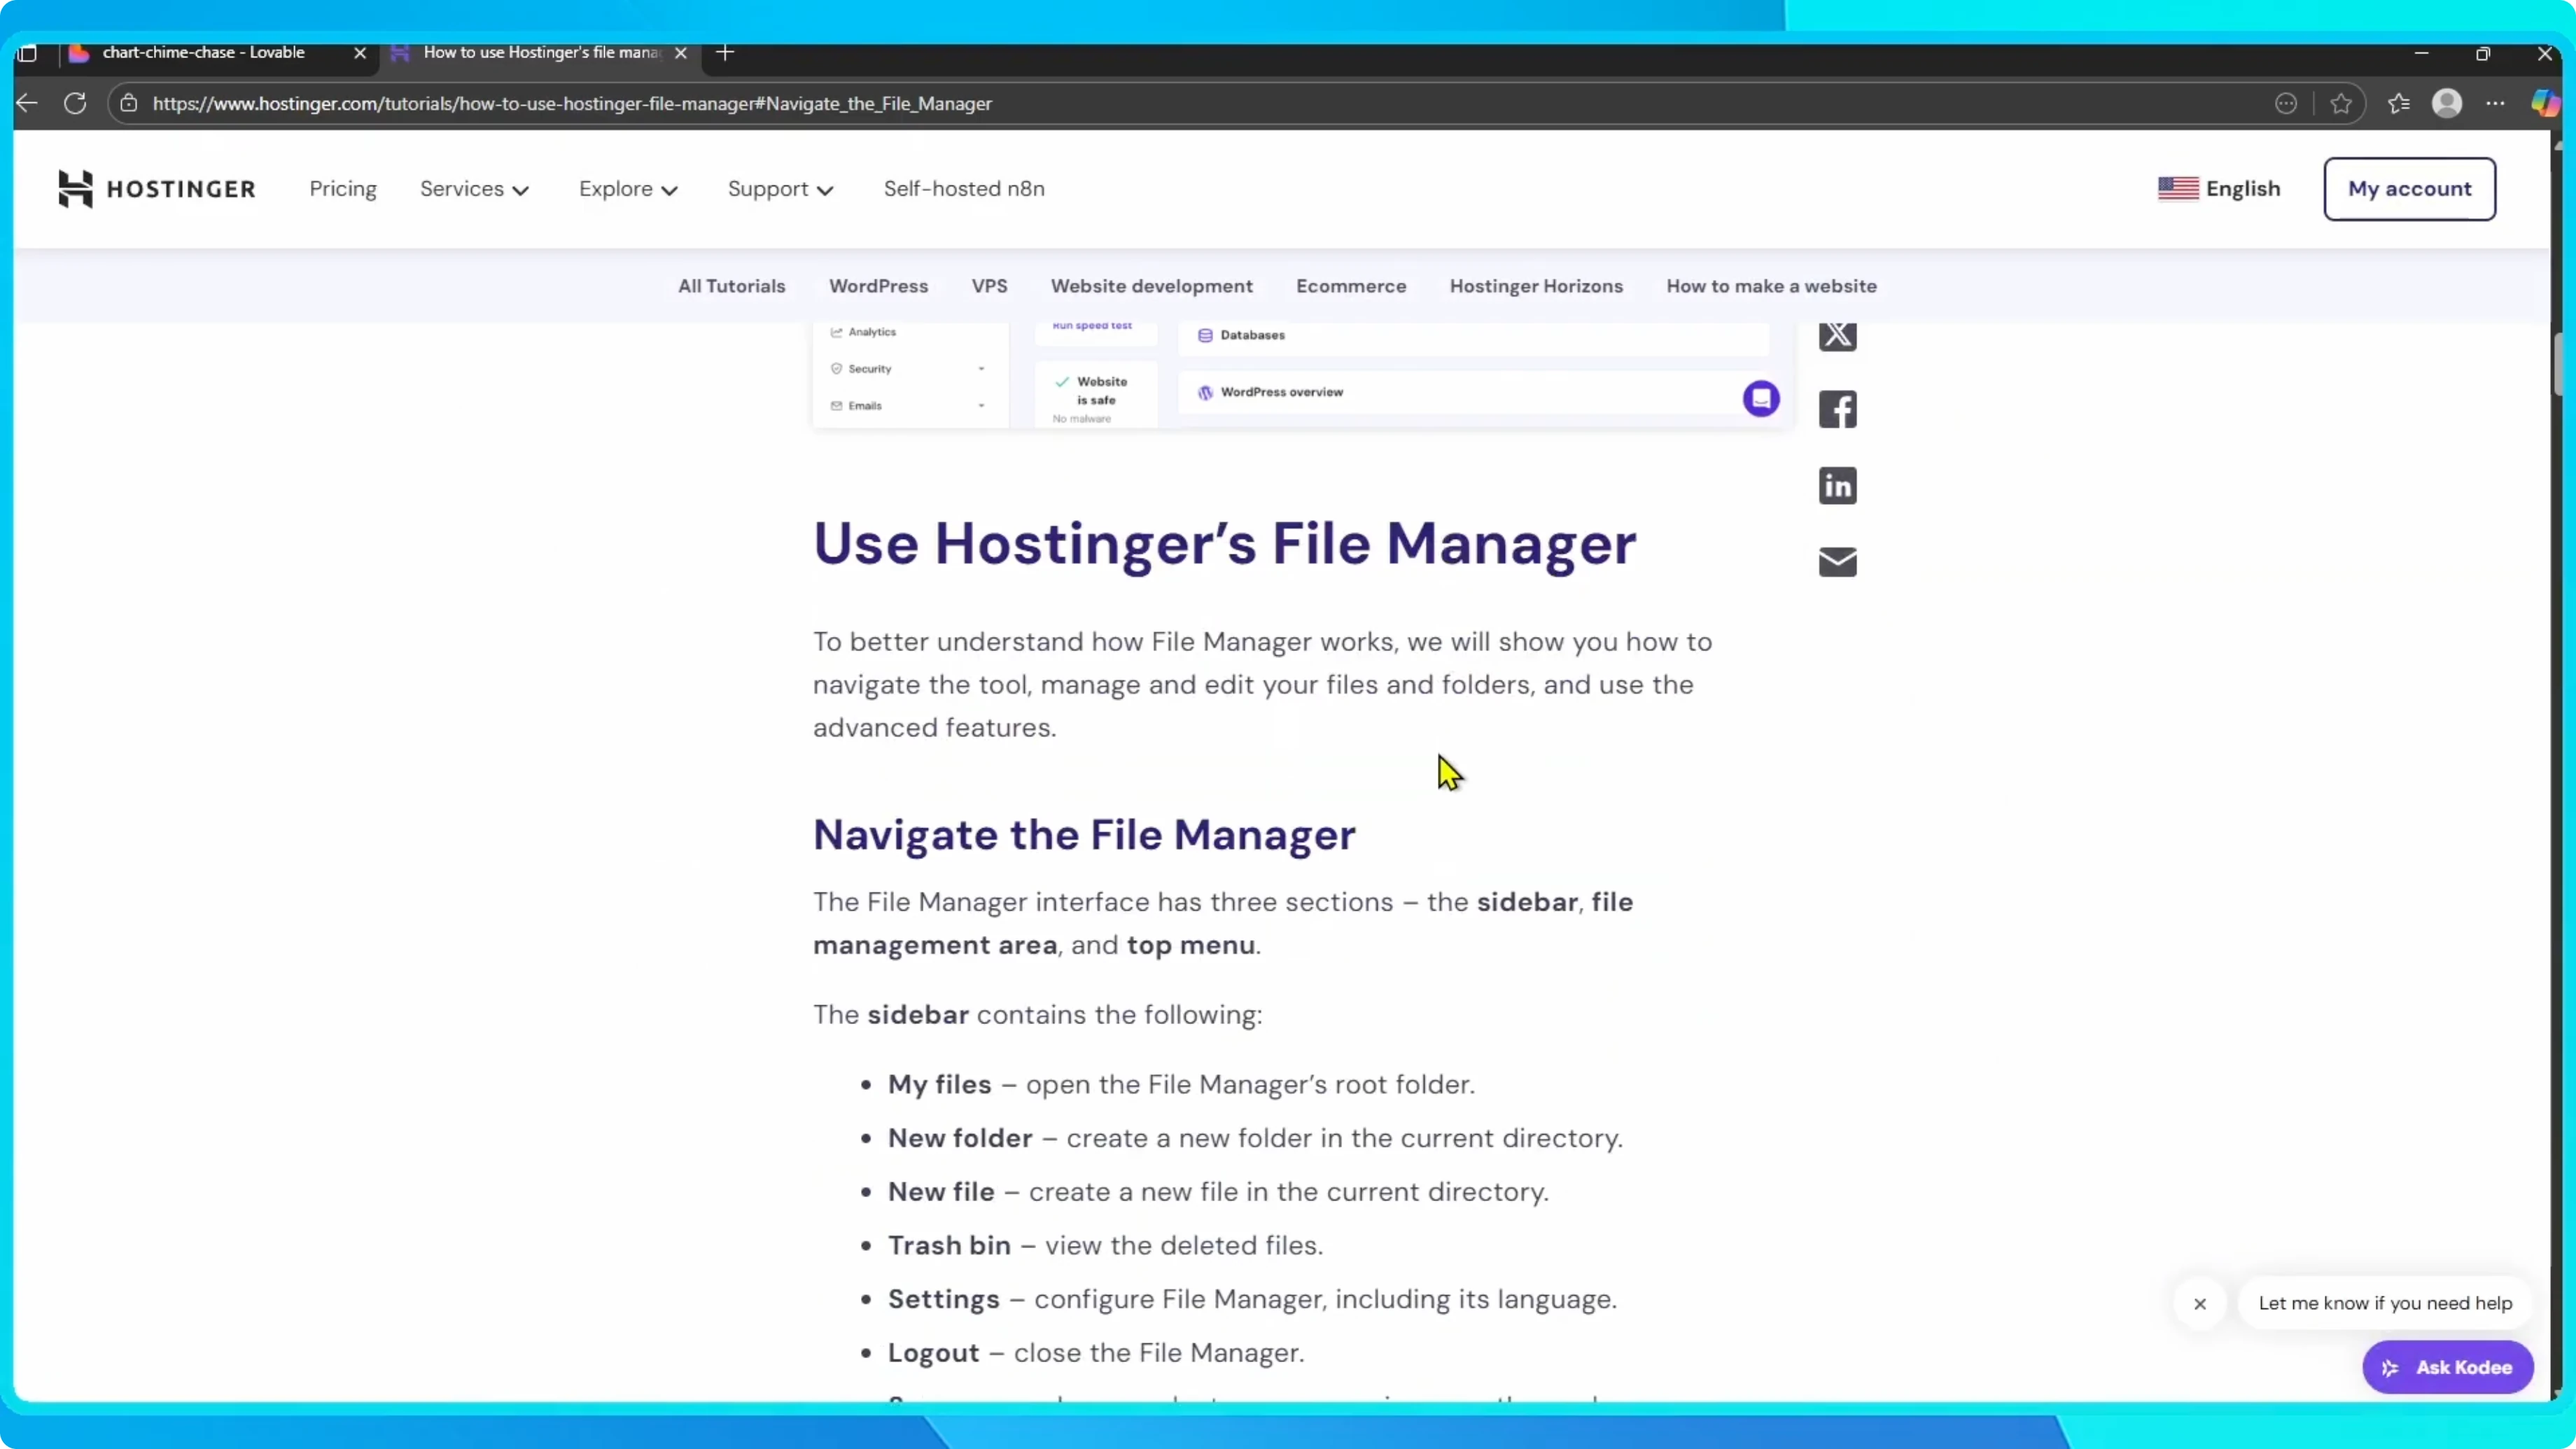Expand the Support dropdown
Viewport: 2576px width, 1449px height.
780,189
